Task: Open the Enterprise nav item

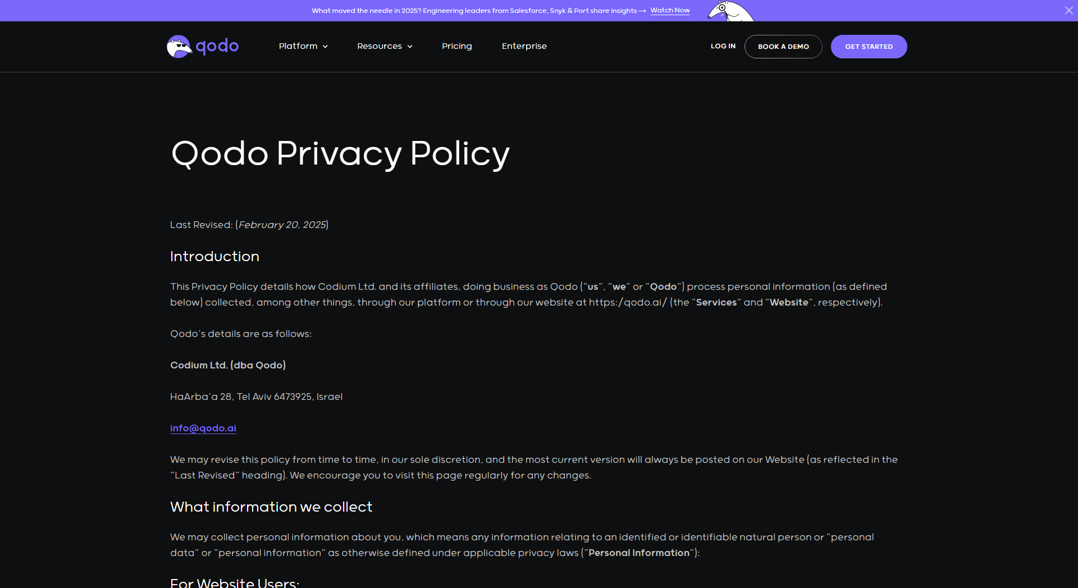Action: point(524,46)
